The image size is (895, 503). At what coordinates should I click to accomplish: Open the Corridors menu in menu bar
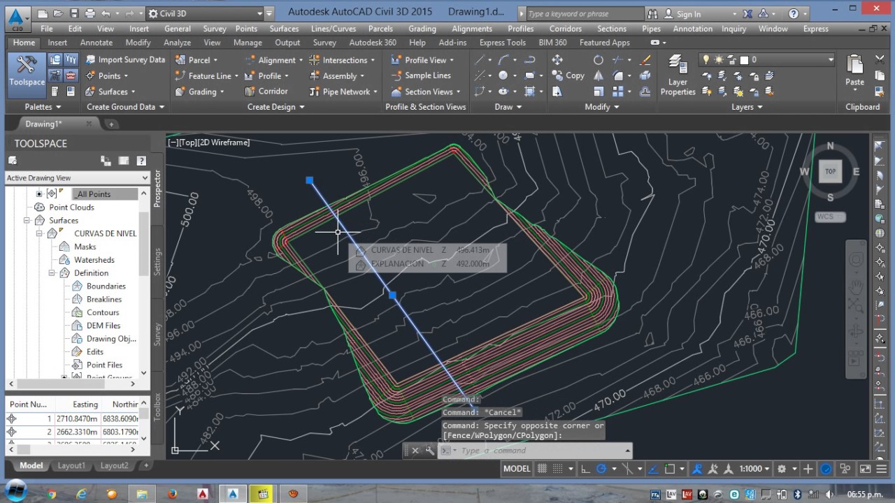pos(566,29)
